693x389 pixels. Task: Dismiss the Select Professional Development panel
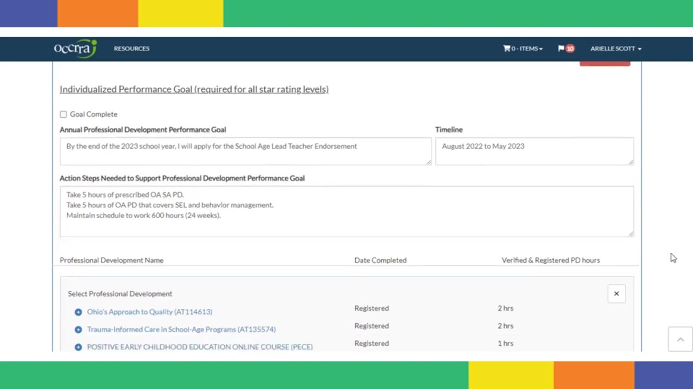click(616, 293)
